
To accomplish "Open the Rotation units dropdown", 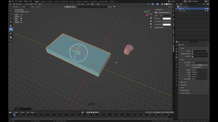I will [200, 70].
